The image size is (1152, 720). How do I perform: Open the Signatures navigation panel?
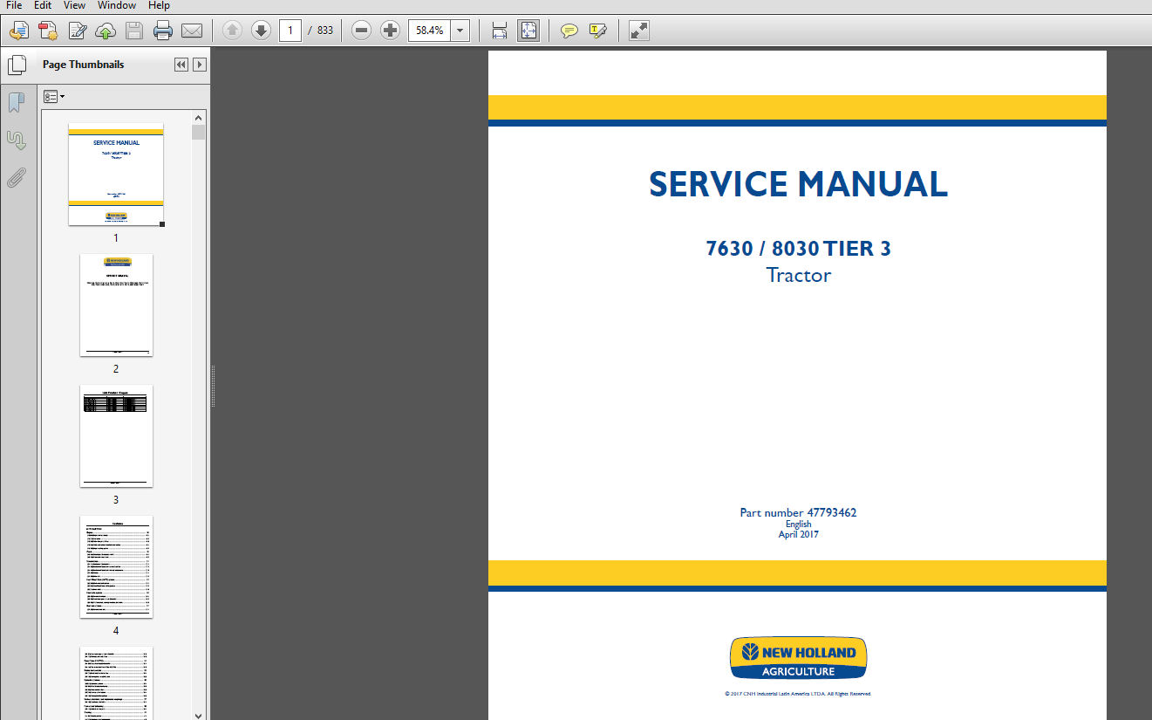point(16,140)
